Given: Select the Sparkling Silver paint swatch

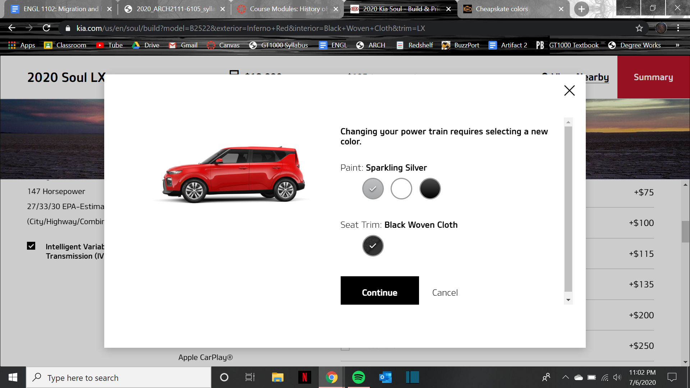Looking at the screenshot, I should click(373, 189).
